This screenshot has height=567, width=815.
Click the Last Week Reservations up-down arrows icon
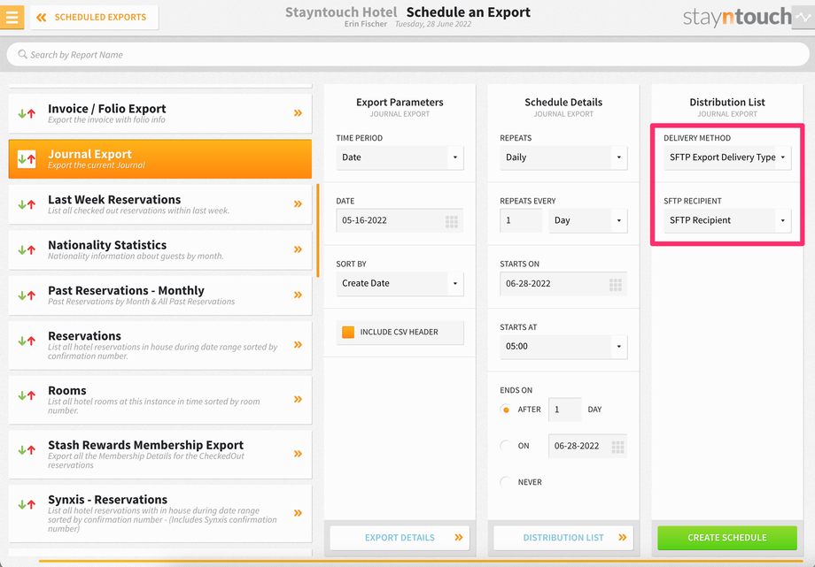[x=27, y=204]
